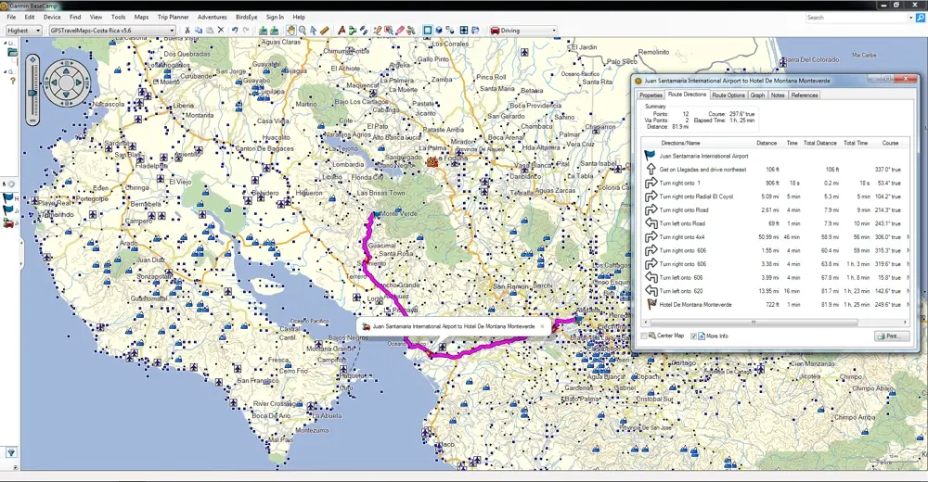This screenshot has width=928, height=482.
Task: Select the arrow Select tool
Action: 313,31
